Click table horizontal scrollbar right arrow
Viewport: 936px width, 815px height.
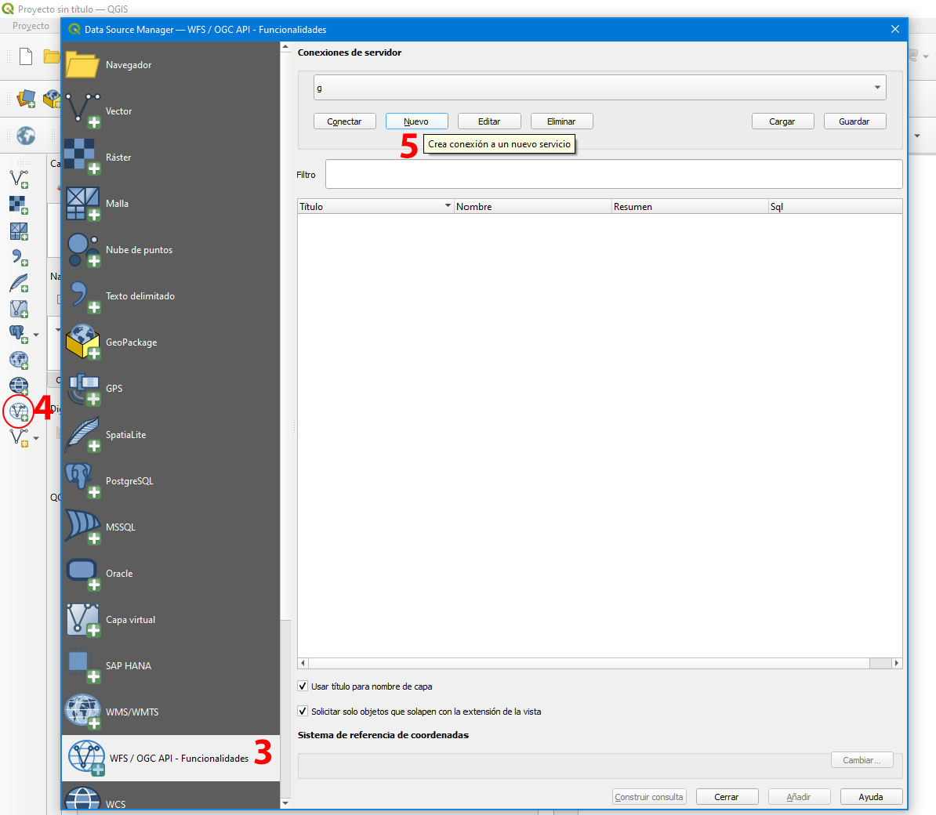point(896,663)
